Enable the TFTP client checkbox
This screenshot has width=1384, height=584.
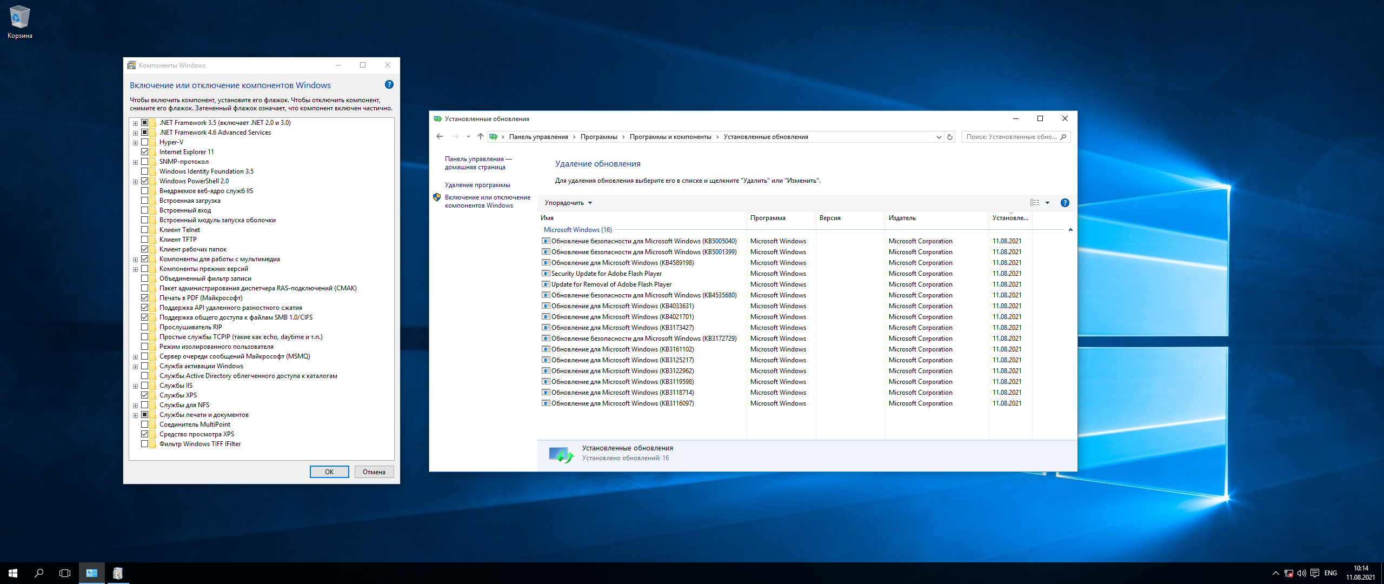click(144, 240)
